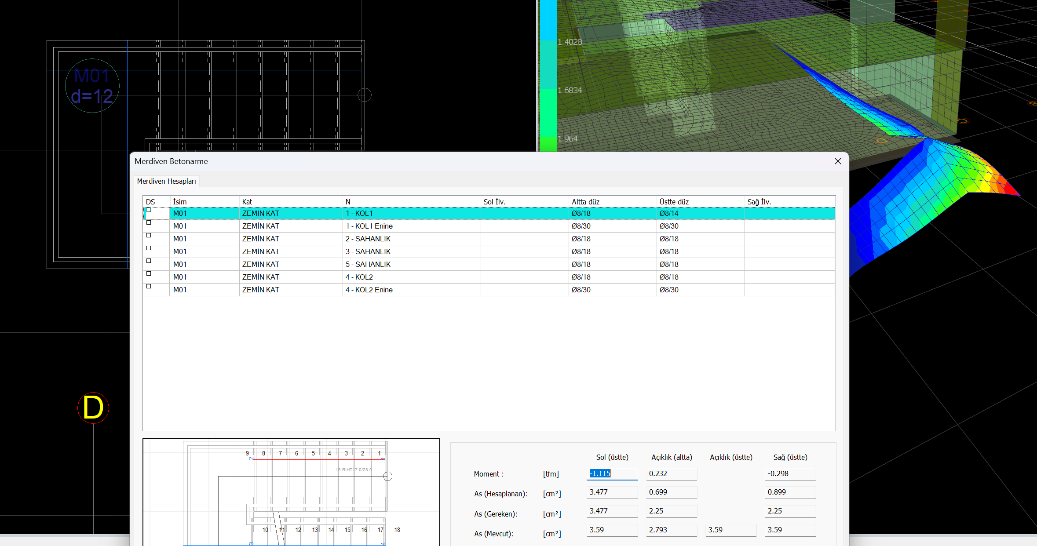The width and height of the screenshot is (1037, 546).
Task: Click As (Mevcut) Sağ field 3.59
Action: pyautogui.click(x=790, y=530)
